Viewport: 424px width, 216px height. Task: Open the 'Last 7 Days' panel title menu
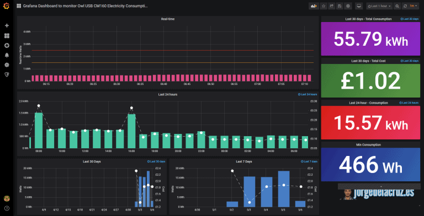pos(244,161)
